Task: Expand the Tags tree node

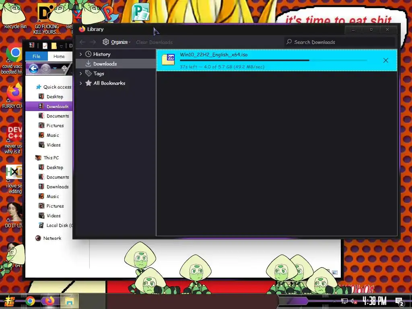Action: (80, 74)
